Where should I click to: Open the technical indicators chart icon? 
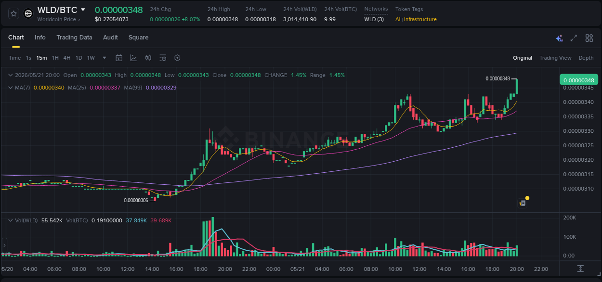[133, 58]
